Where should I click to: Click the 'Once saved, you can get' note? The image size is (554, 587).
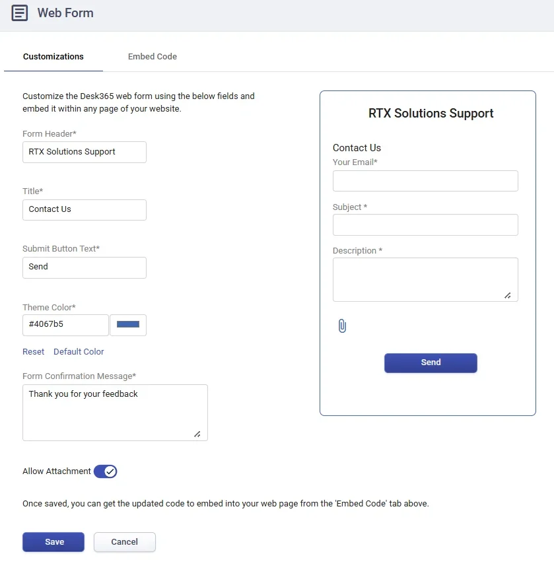[226, 504]
